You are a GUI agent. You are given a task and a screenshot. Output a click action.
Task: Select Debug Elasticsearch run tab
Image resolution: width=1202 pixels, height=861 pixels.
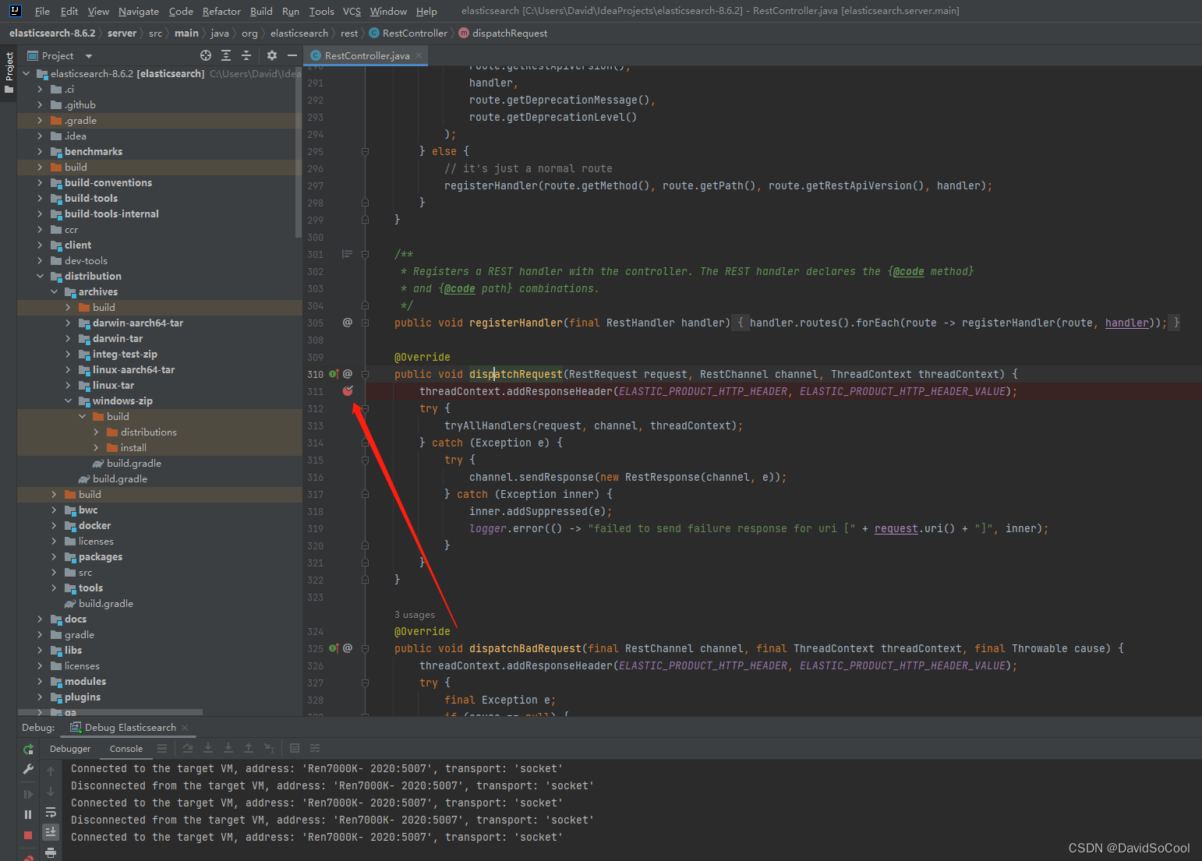pyautogui.click(x=130, y=728)
